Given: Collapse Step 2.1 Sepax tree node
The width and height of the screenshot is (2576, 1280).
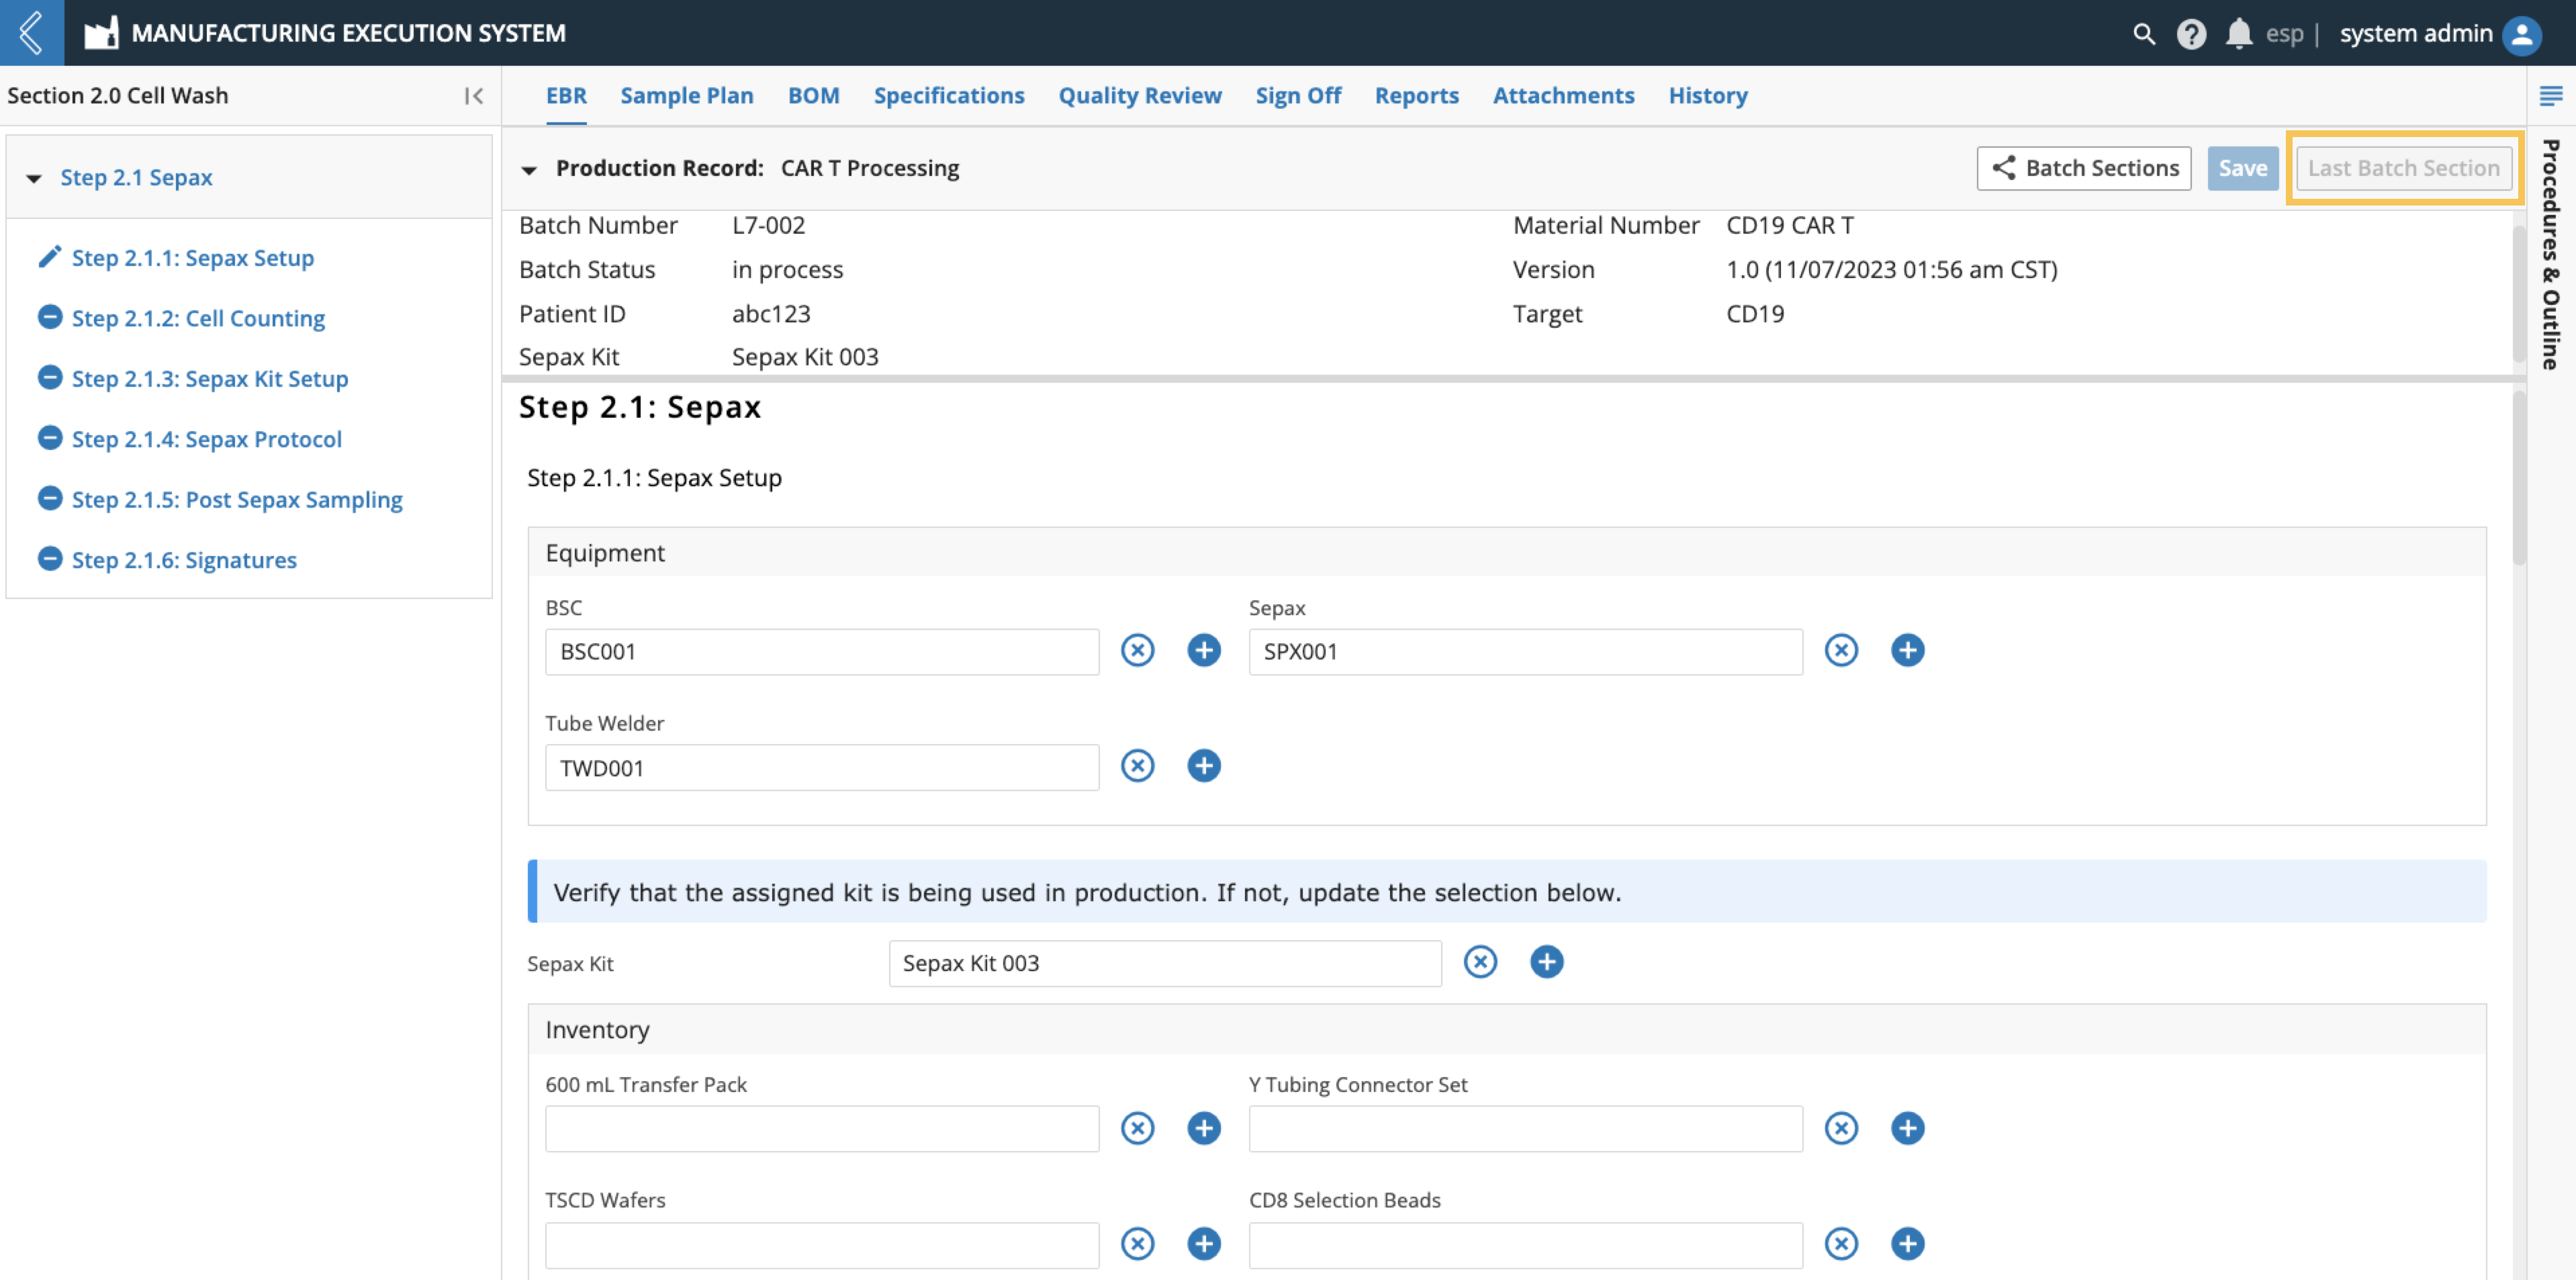Looking at the screenshot, I should point(34,179).
